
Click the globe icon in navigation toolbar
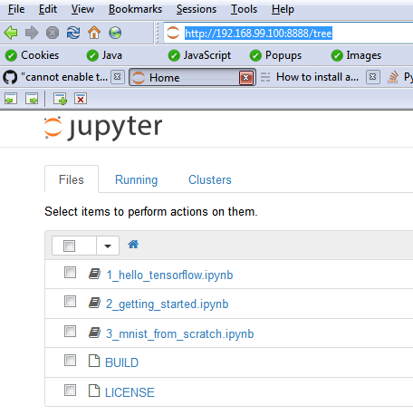point(115,33)
